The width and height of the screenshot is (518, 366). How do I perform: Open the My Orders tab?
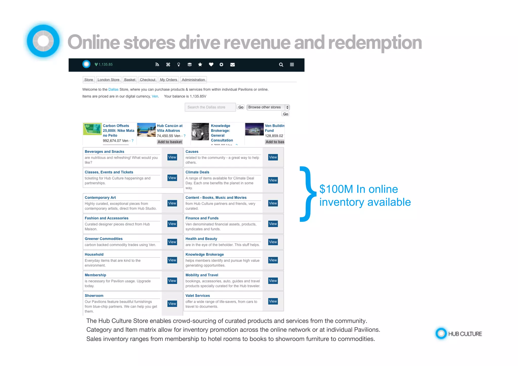point(168,80)
